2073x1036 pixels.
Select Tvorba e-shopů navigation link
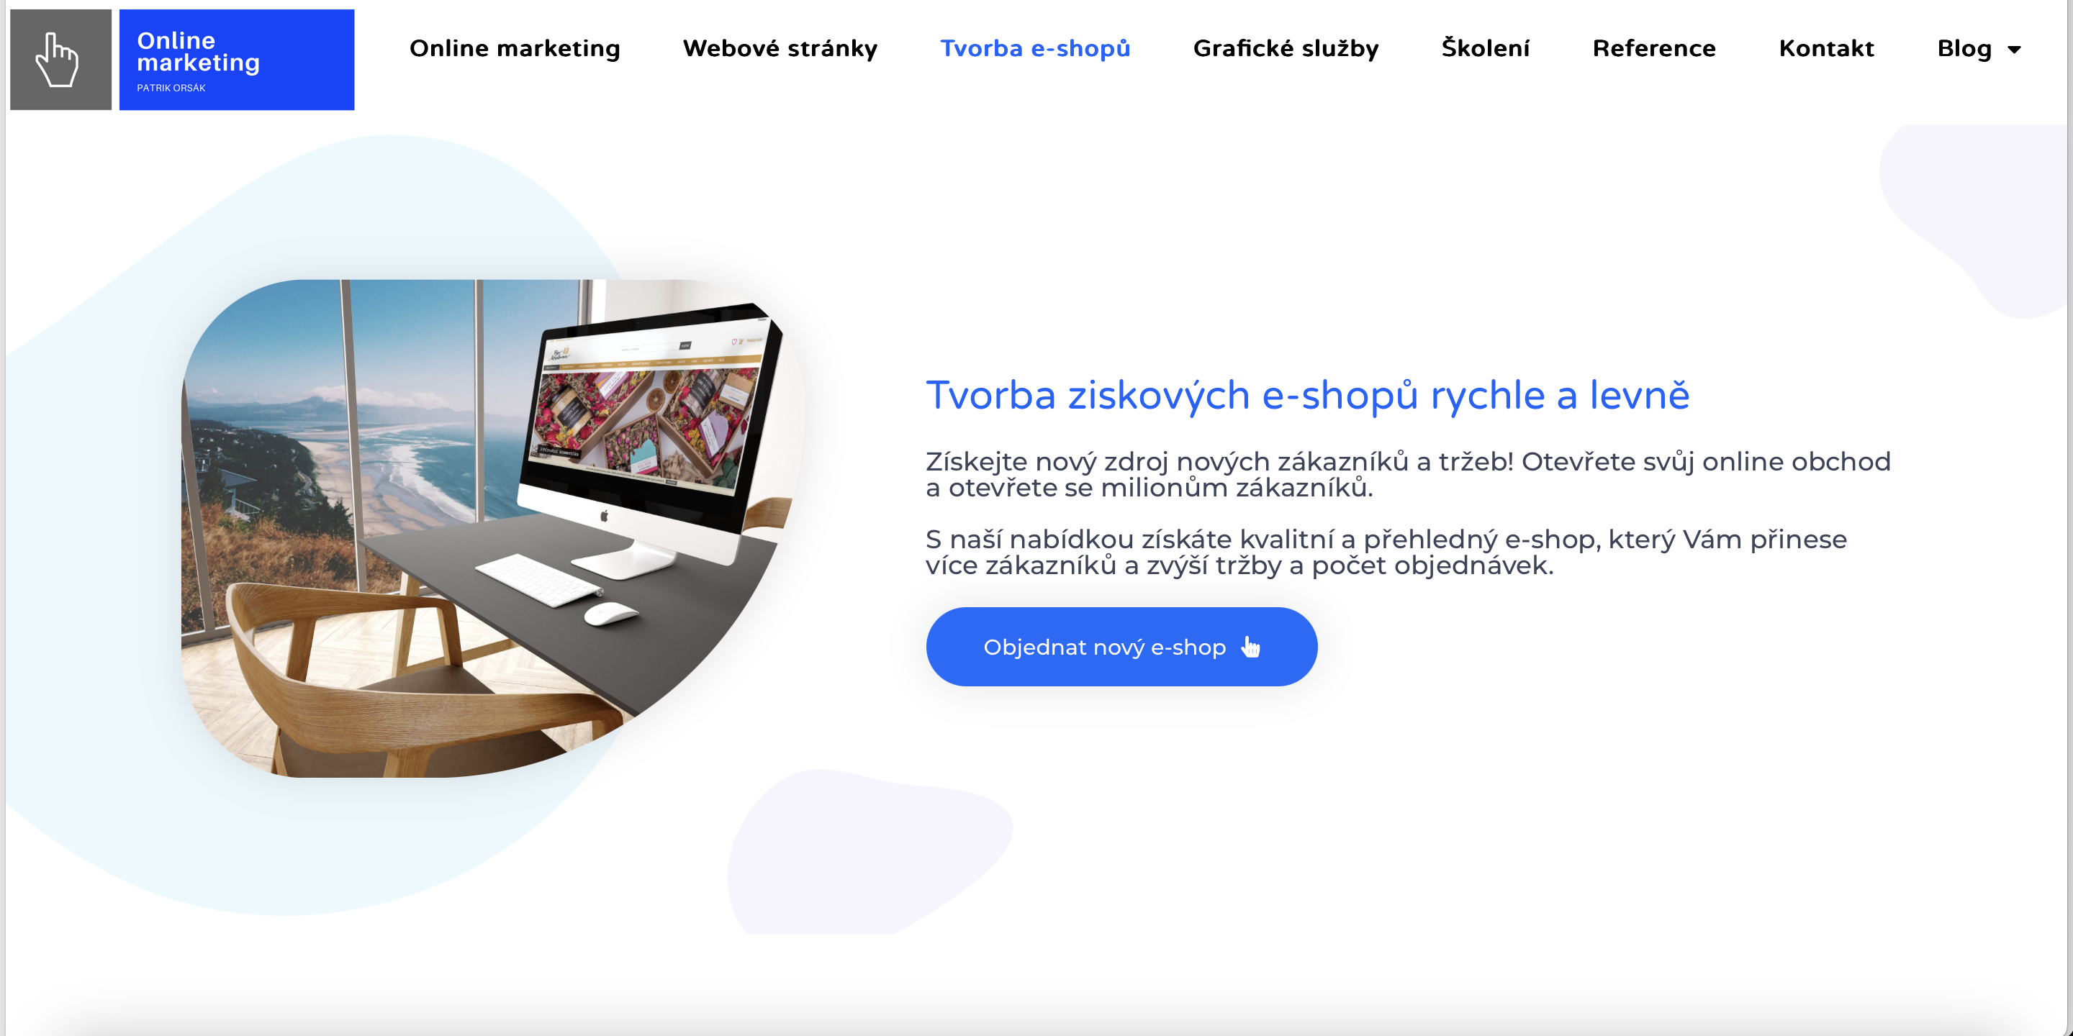click(x=1035, y=48)
